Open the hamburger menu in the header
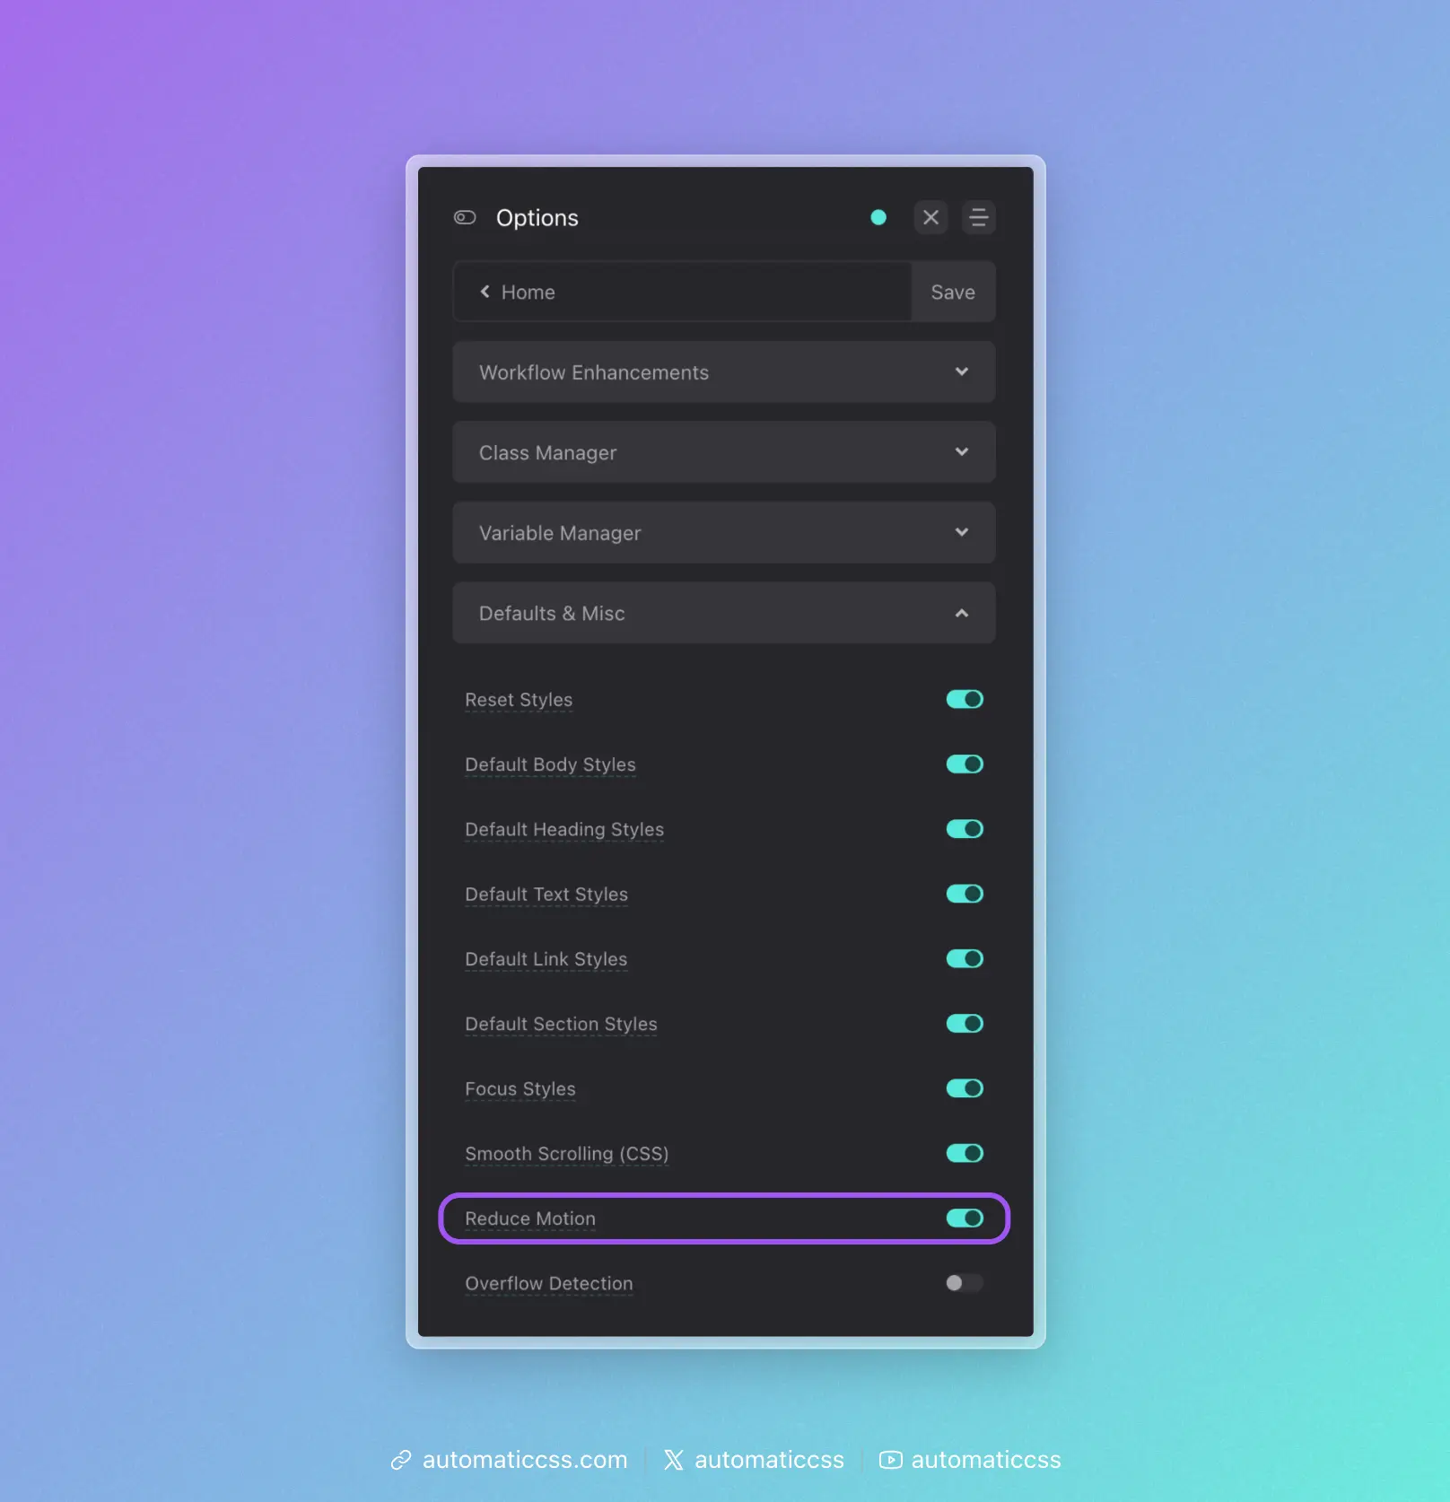This screenshot has width=1450, height=1502. [978, 217]
